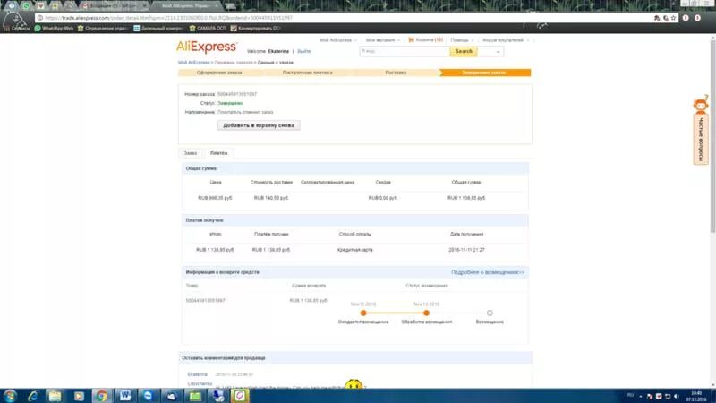The height and width of the screenshot is (403, 716).
Task: Click the translate page icon in address bar
Action: coord(657,18)
